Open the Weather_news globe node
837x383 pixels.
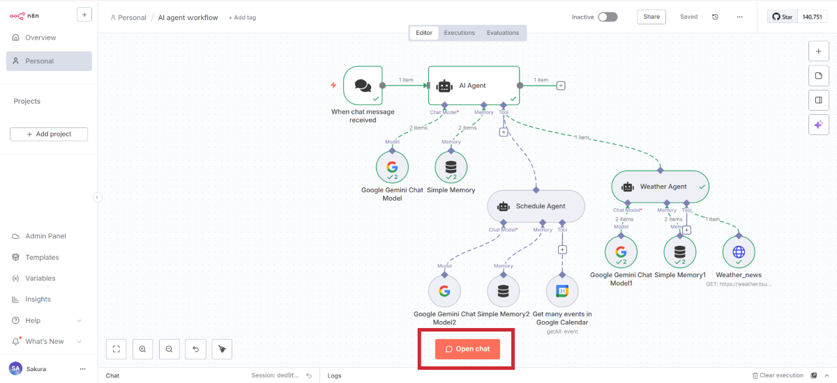coord(739,251)
